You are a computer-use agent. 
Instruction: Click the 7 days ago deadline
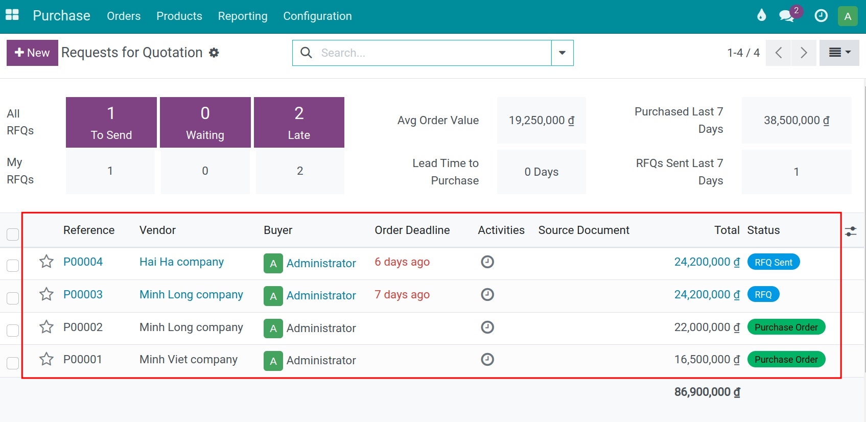pyautogui.click(x=402, y=294)
